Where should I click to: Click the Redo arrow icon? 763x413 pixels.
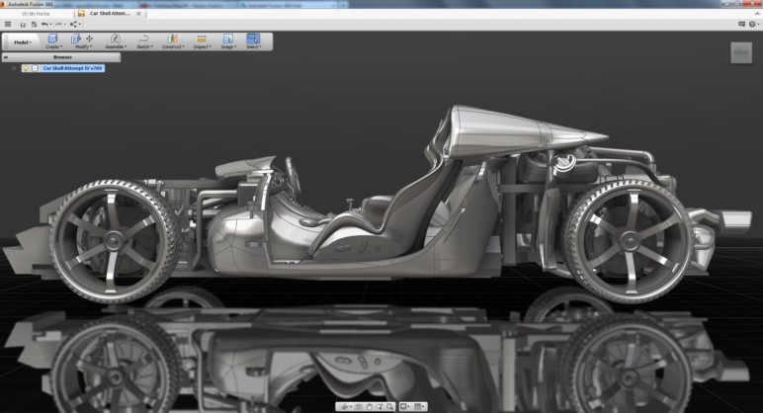58,24
